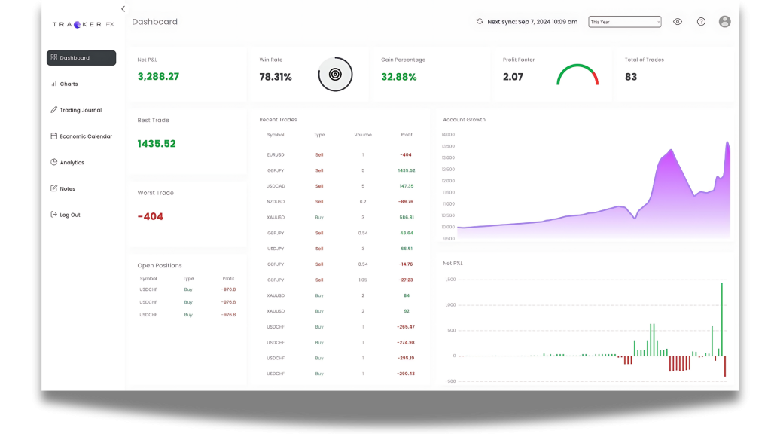The image size is (771, 434).
Task: Click the Profit column header in Recent Trades
Action: coord(407,135)
